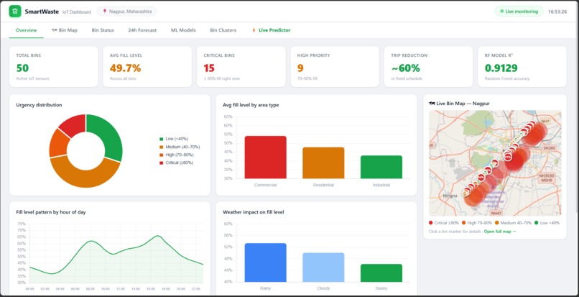
Task: Open the Live Predictor tab
Action: click(x=271, y=30)
